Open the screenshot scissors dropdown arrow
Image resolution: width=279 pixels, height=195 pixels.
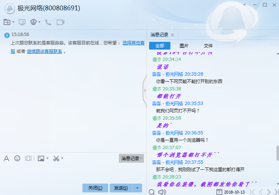[62, 158]
